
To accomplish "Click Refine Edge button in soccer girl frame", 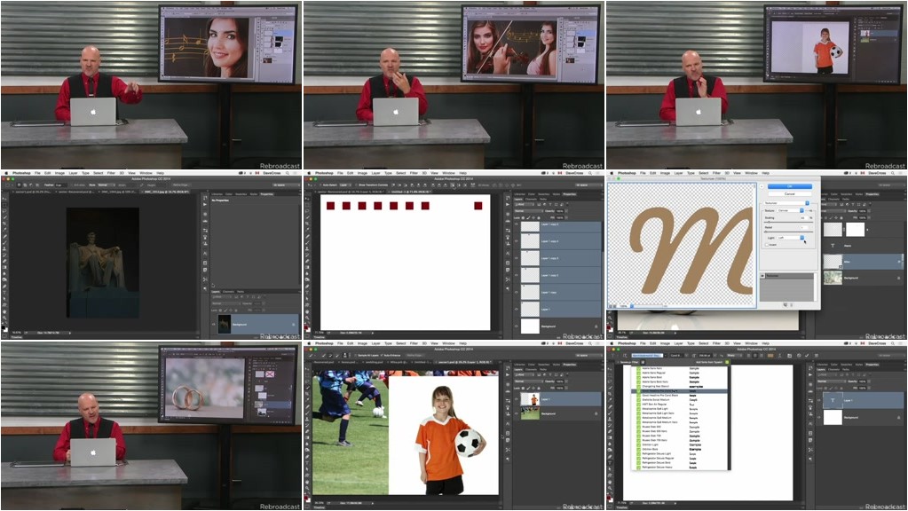I will pos(415,356).
